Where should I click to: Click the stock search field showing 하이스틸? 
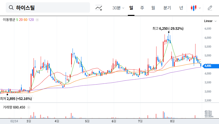coord(48,7)
